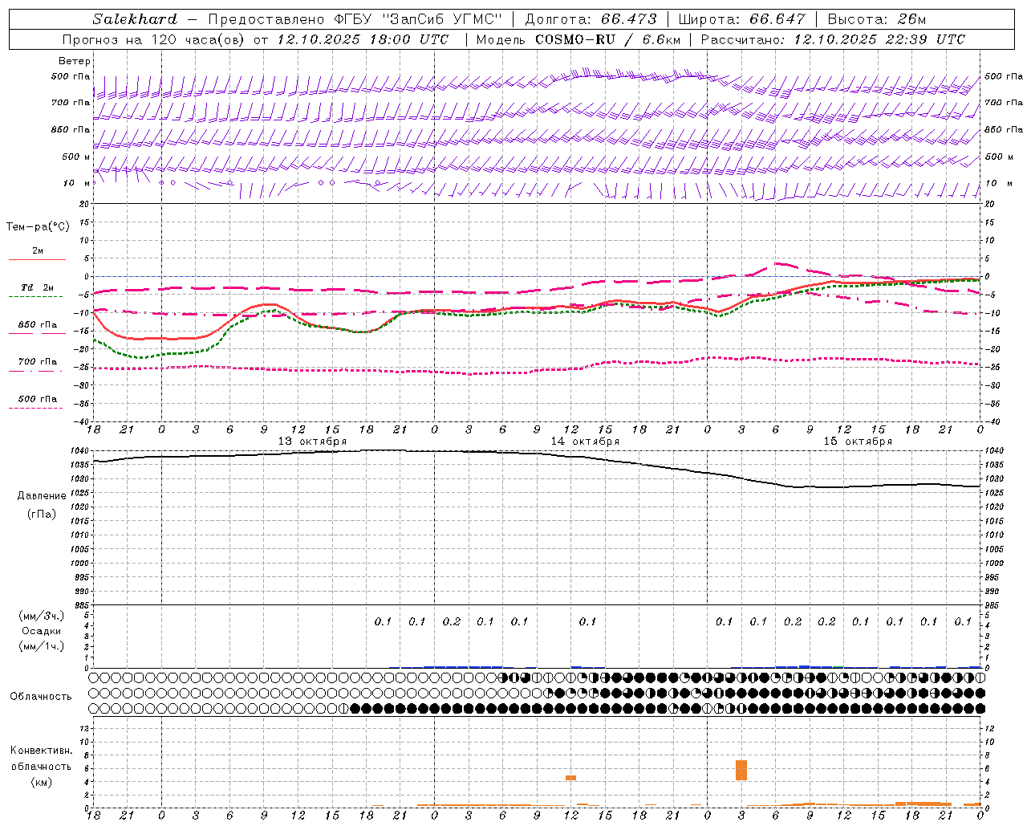Image resolution: width=1027 pixels, height=822 pixels.
Task: Click the right-side 700 гПа wind level label
Action: tap(1004, 103)
